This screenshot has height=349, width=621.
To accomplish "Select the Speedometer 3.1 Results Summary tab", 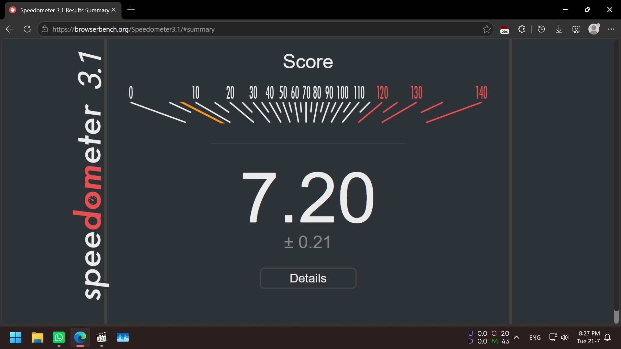I will click(x=63, y=10).
